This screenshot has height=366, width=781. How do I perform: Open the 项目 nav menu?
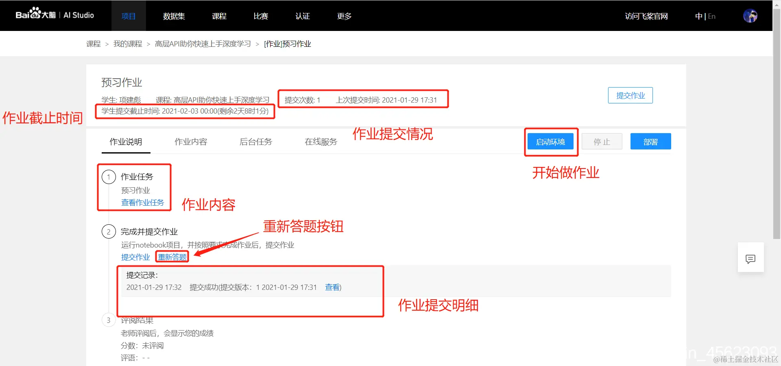(129, 16)
